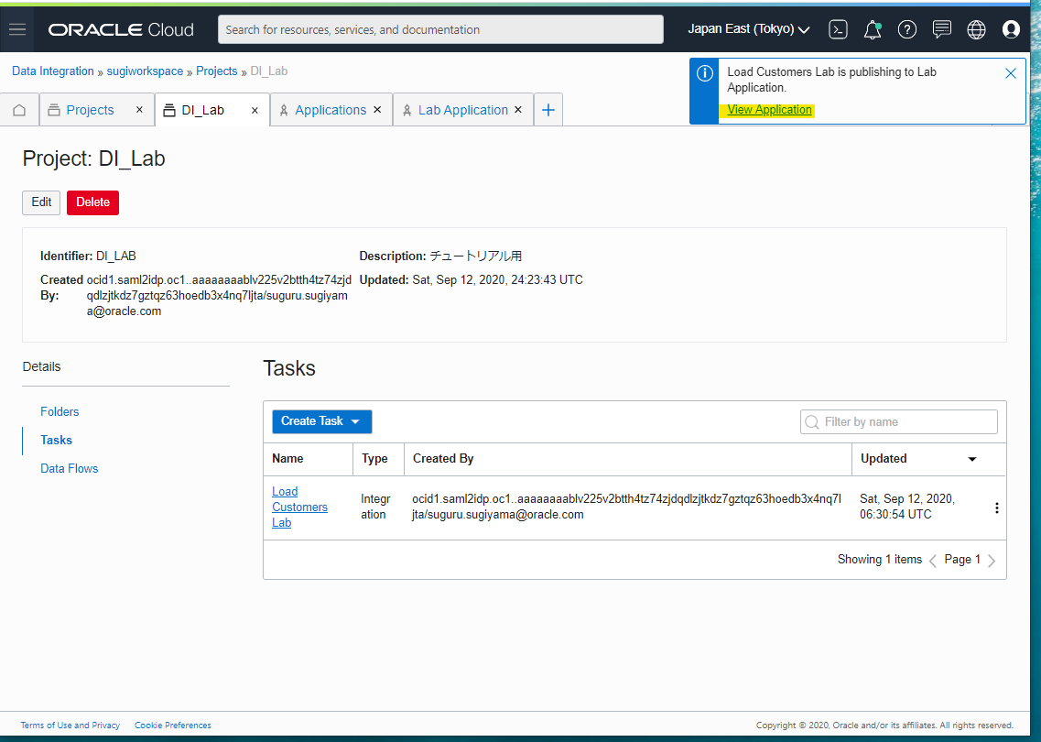
Task: Click the 06:30:54 UTC updated cell
Action: [x=907, y=507]
